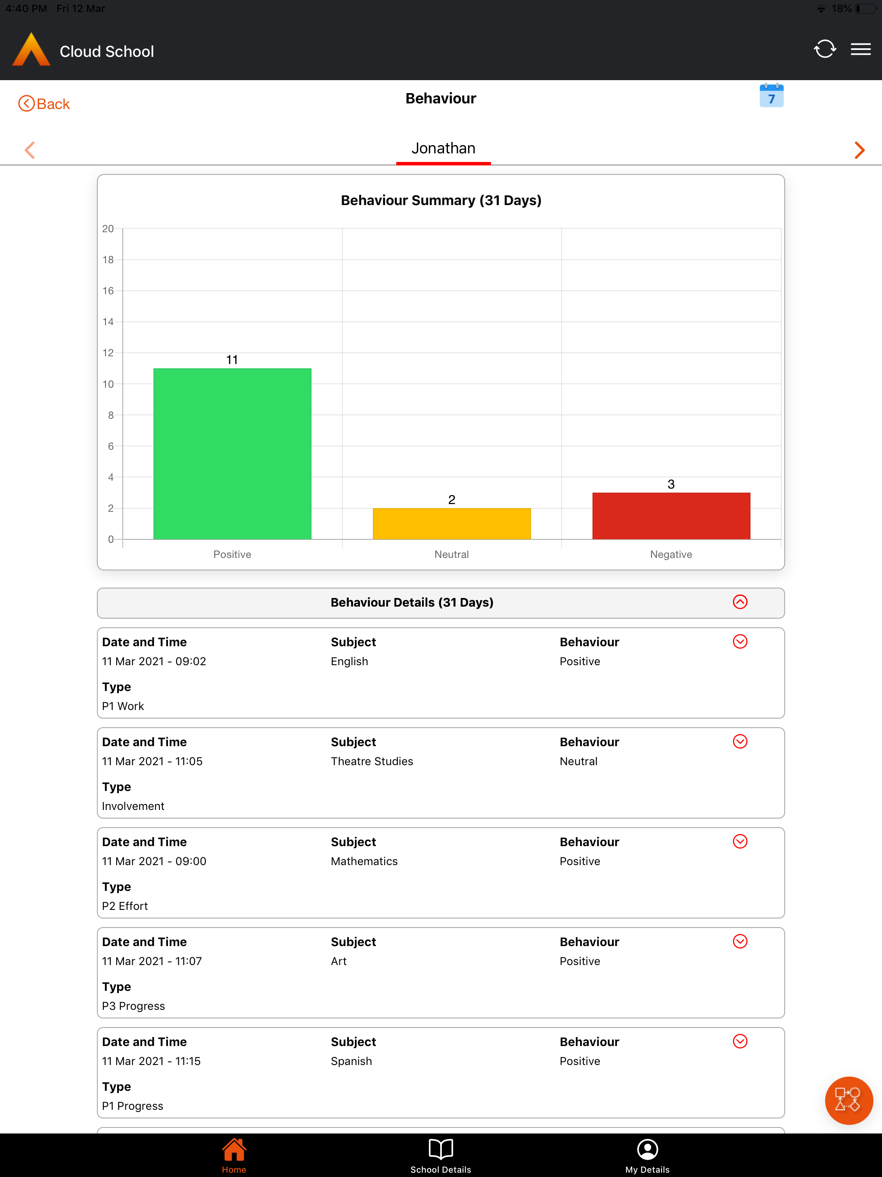Image resolution: width=882 pixels, height=1177 pixels.
Task: Tap the Cloud School logo
Action: coord(31,50)
